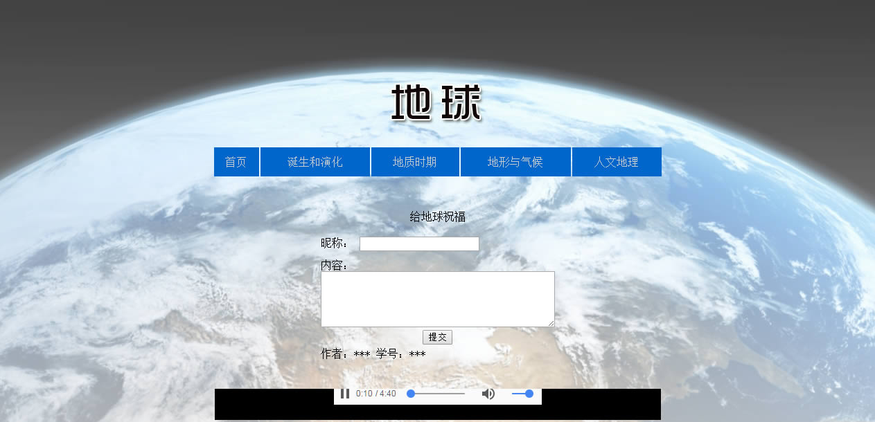Screen dimensions: 875x422
Task: Click the 地球 page title
Action: 436,104
